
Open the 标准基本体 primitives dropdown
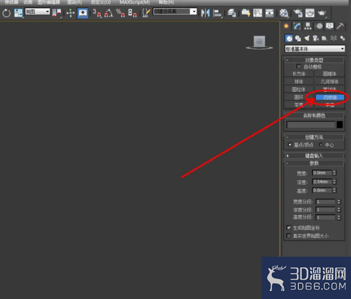click(315, 49)
